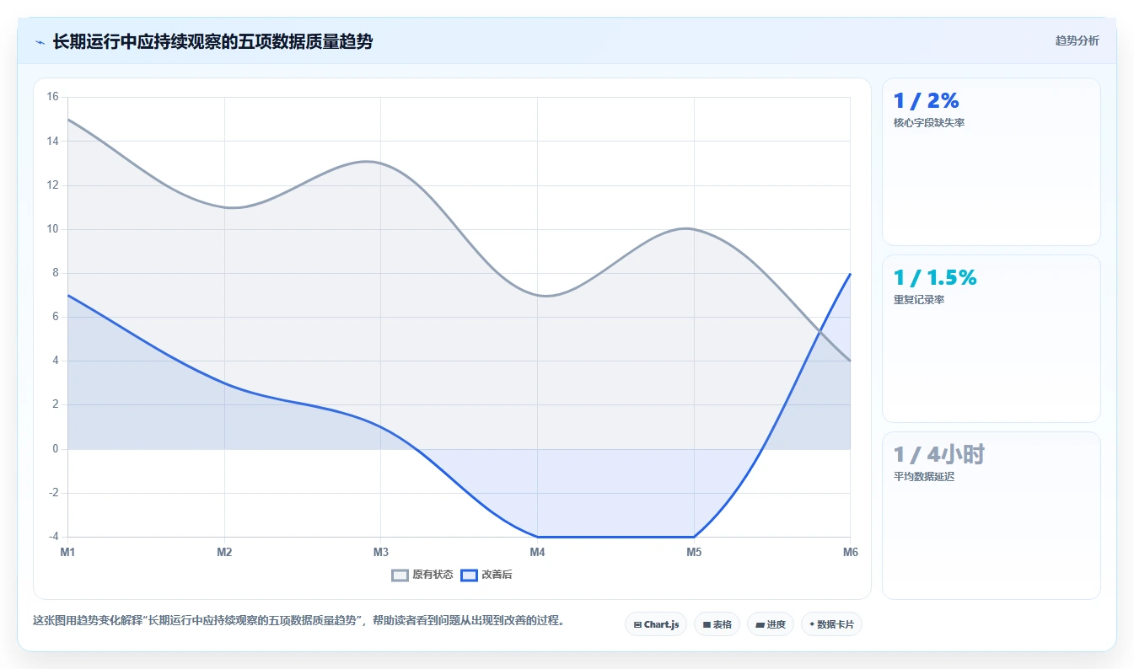
Task: Select the 进度 pill tag
Action: coord(771,624)
